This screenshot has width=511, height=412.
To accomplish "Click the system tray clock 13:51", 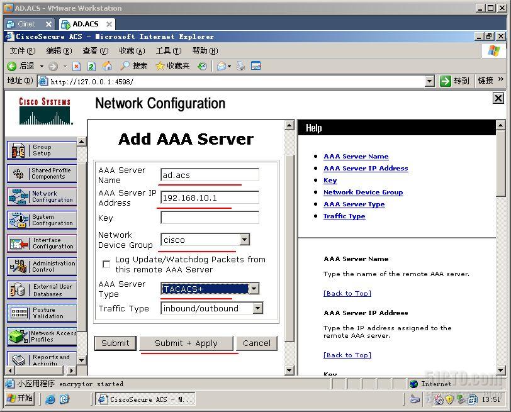I will pos(491,399).
